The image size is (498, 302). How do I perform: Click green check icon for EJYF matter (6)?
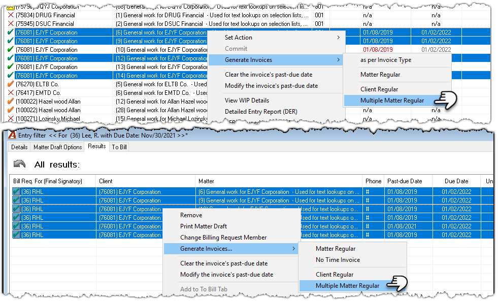(11, 32)
